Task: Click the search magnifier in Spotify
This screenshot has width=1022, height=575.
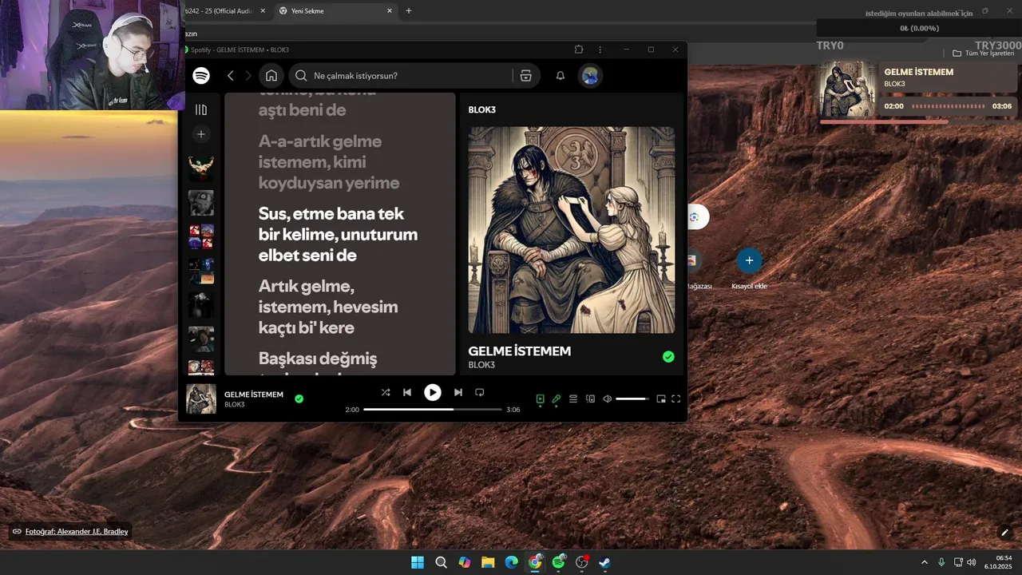Action: [x=301, y=76]
